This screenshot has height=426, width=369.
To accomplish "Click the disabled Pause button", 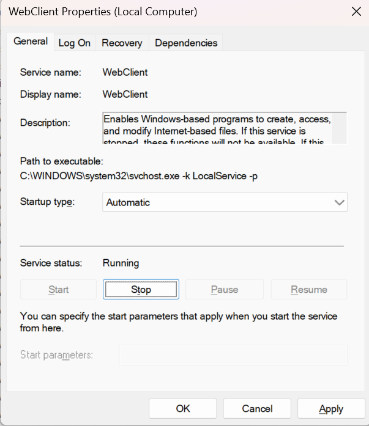I will click(225, 289).
